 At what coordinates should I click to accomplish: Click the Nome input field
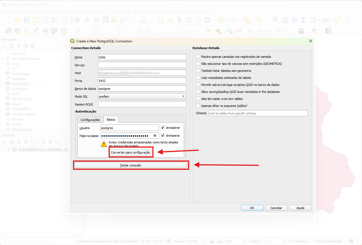tap(142, 57)
